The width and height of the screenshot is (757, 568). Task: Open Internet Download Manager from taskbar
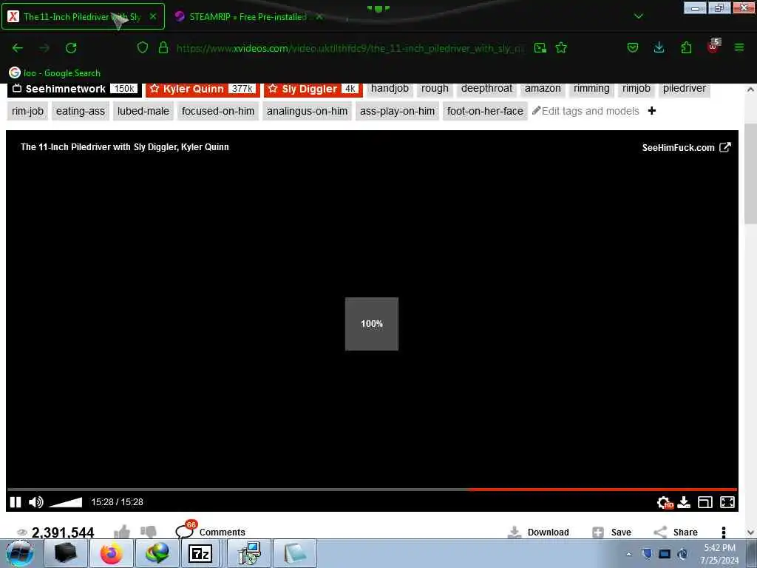[x=157, y=553]
